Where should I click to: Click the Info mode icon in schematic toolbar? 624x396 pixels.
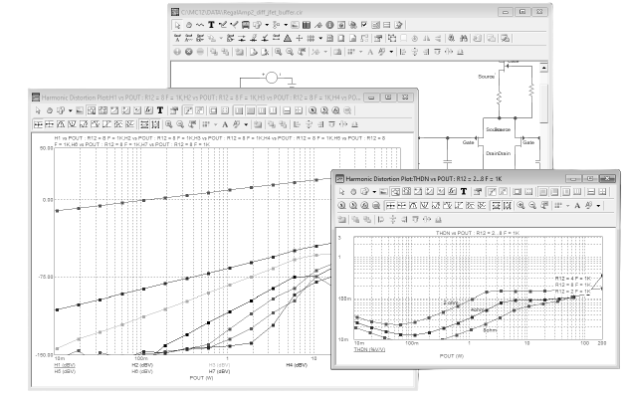coord(329,25)
